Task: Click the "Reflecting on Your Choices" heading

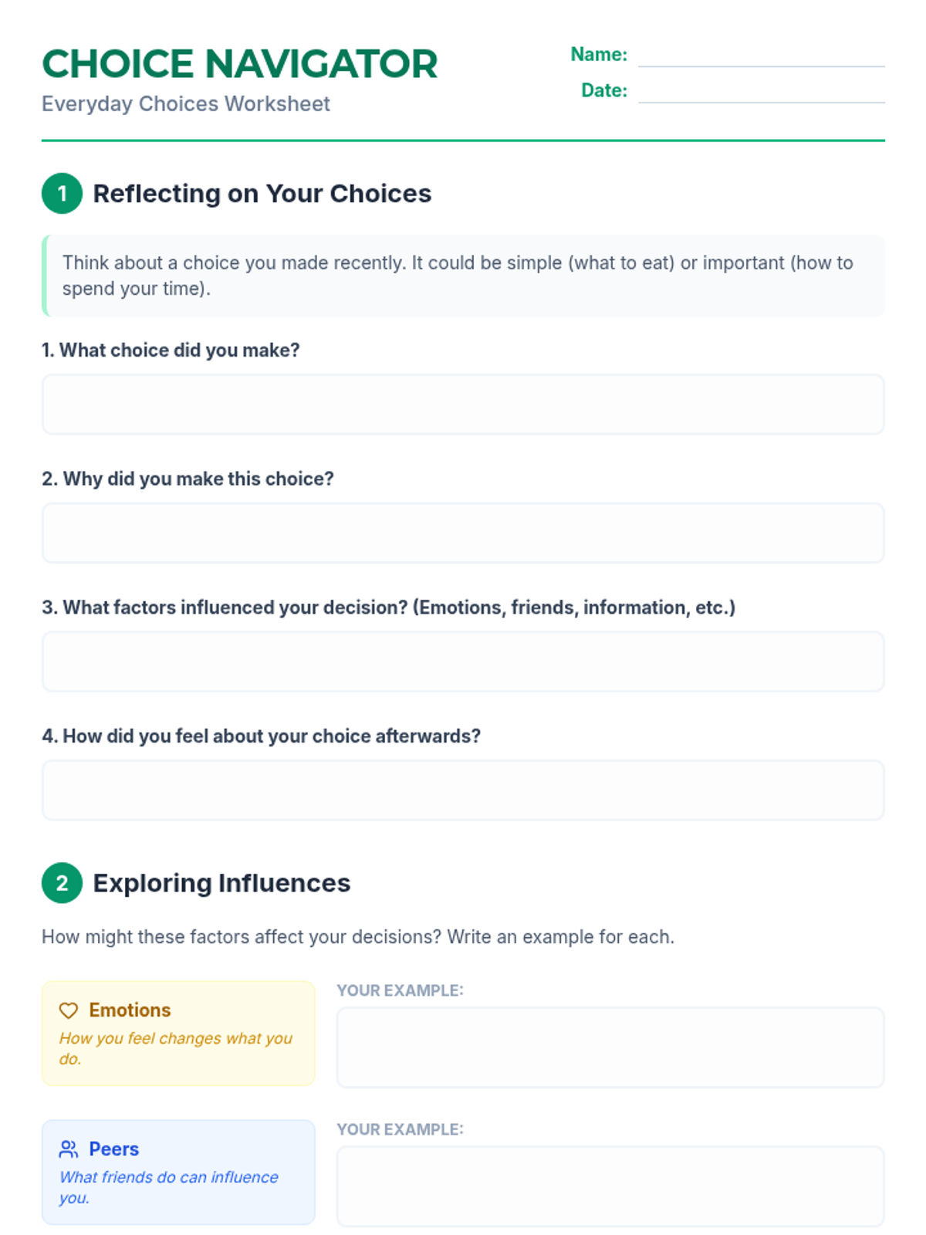Action: coord(262,194)
